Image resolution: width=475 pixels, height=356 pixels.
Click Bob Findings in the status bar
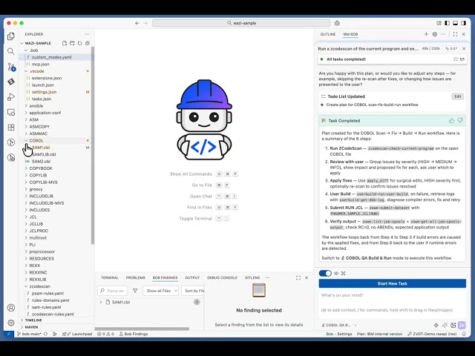pos(134,334)
